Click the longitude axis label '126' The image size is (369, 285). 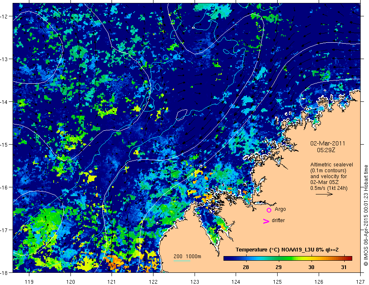pyautogui.click(x=319, y=282)
